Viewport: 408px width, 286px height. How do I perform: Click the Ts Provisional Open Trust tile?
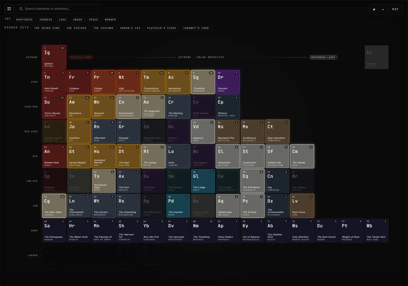(104, 181)
